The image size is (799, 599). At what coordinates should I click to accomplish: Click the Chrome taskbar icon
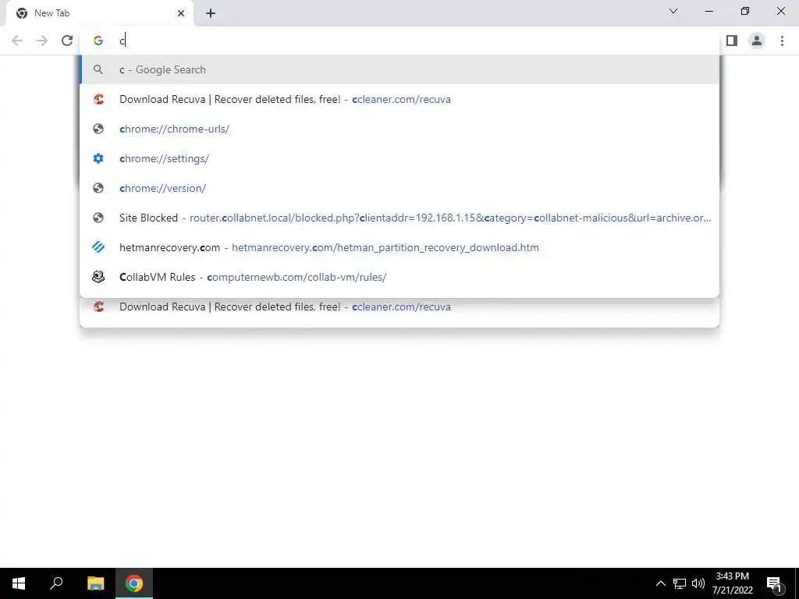click(x=134, y=583)
